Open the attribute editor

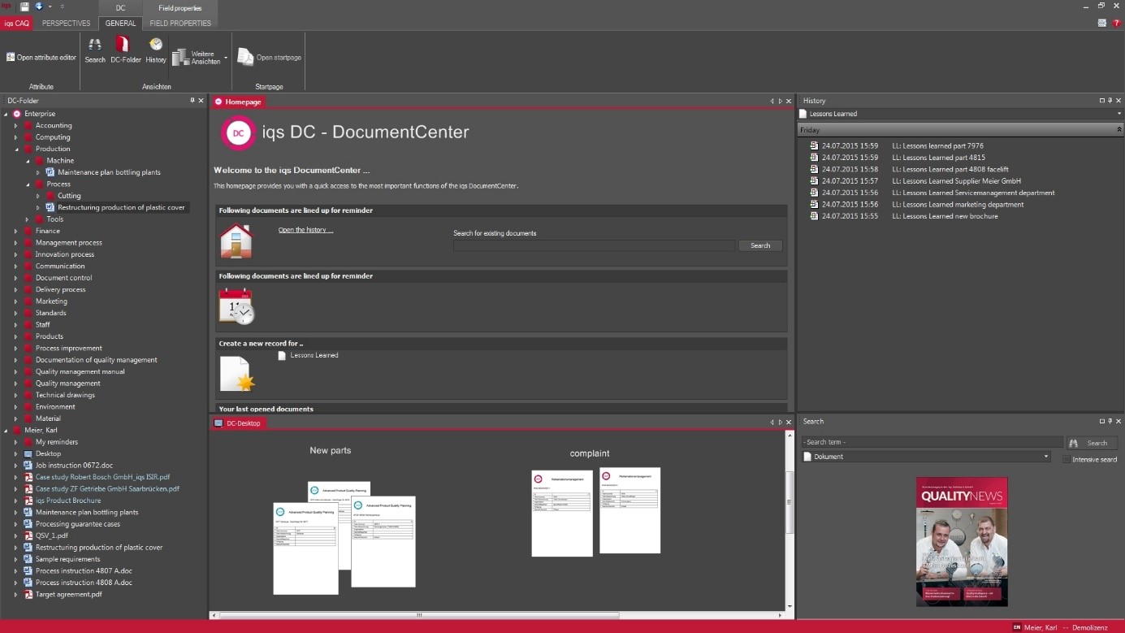pyautogui.click(x=41, y=58)
